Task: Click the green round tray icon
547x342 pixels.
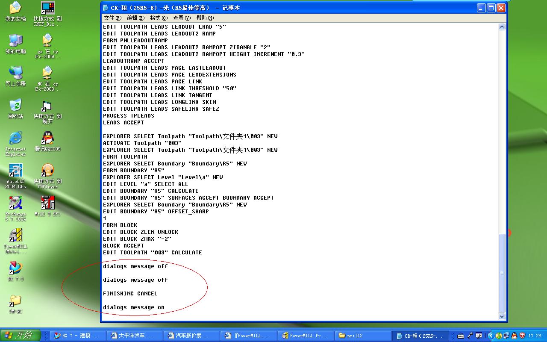Action: click(x=499, y=336)
